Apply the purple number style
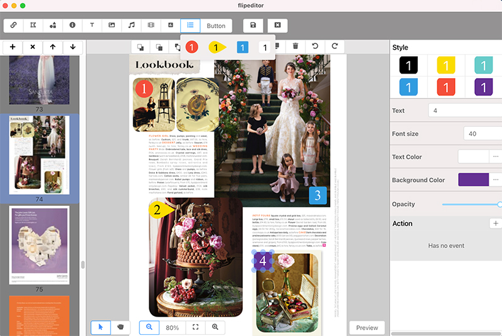502x336 pixels. coord(483,87)
